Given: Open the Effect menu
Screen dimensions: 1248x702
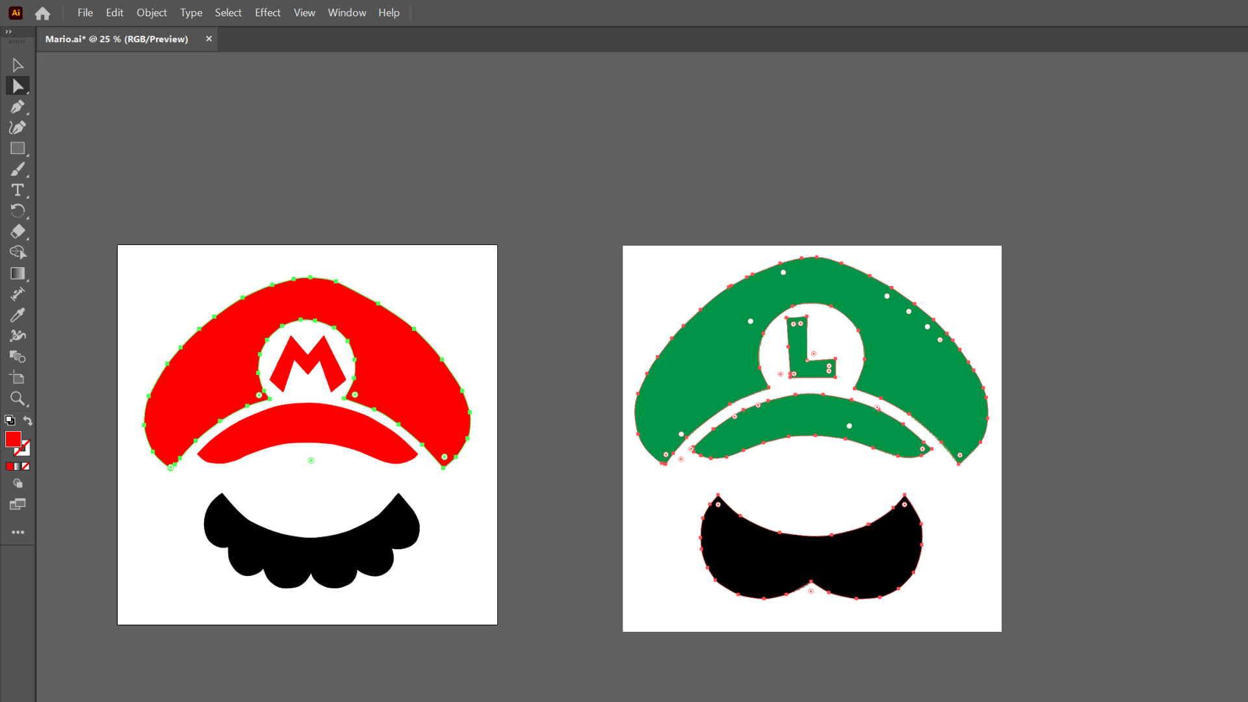Looking at the screenshot, I should pos(267,12).
